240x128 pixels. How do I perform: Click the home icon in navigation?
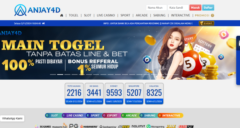pos(62,15)
